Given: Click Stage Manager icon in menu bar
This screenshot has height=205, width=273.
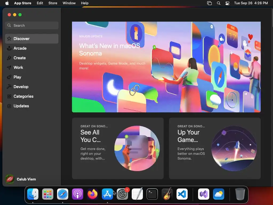Looking at the screenshot, I should [x=210, y=3].
